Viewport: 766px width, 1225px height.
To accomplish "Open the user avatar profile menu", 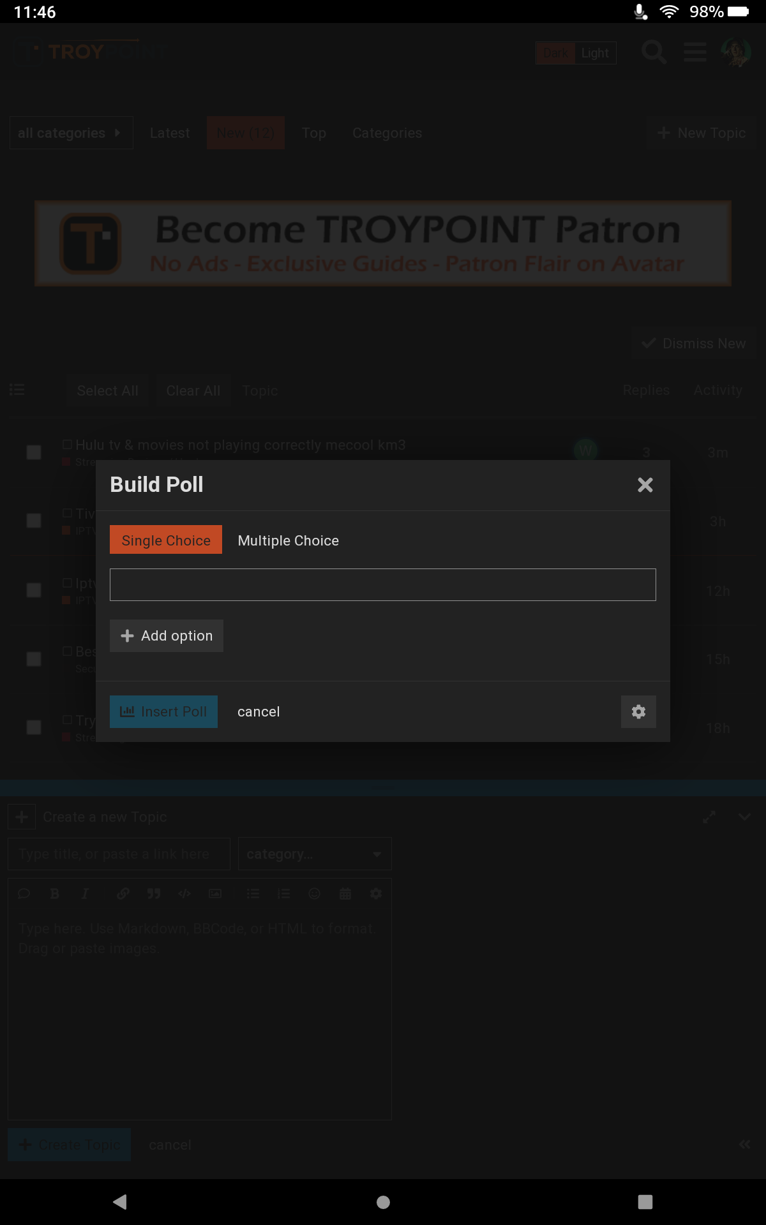I will coord(736,52).
